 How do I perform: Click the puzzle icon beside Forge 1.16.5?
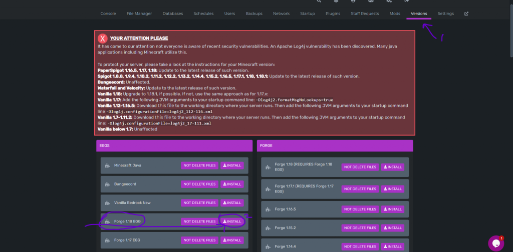pos(268,209)
